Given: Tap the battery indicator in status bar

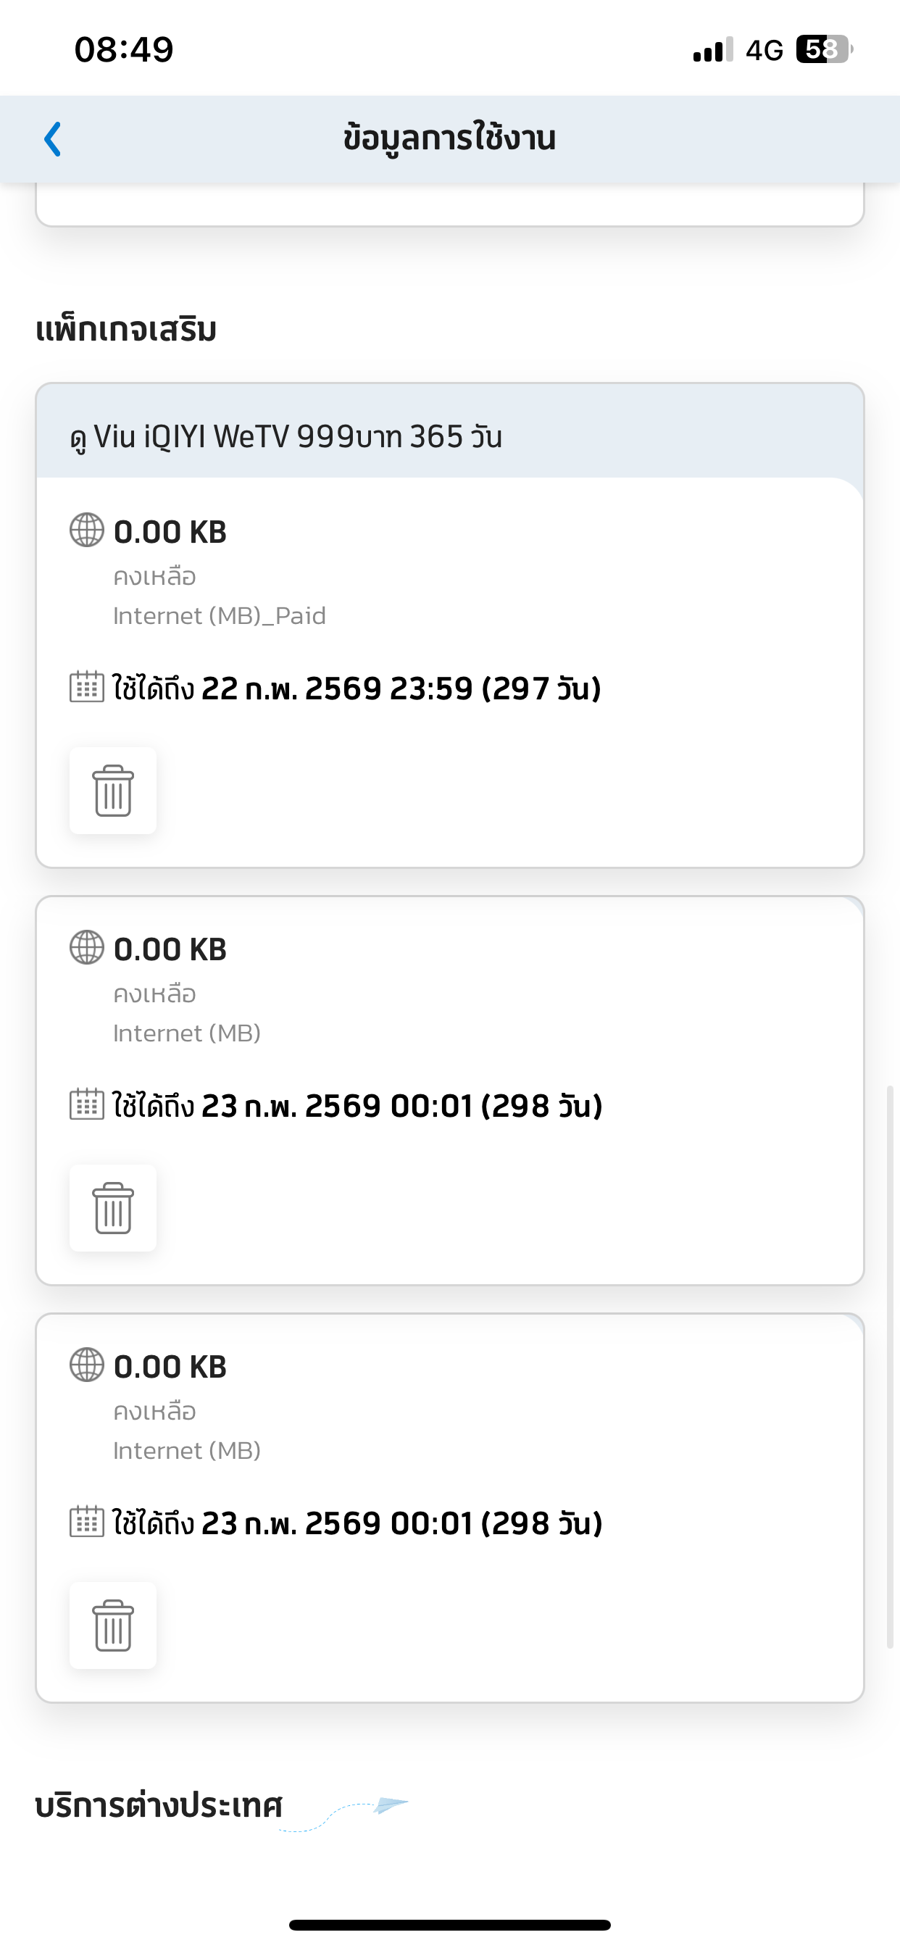Looking at the screenshot, I should (x=825, y=50).
